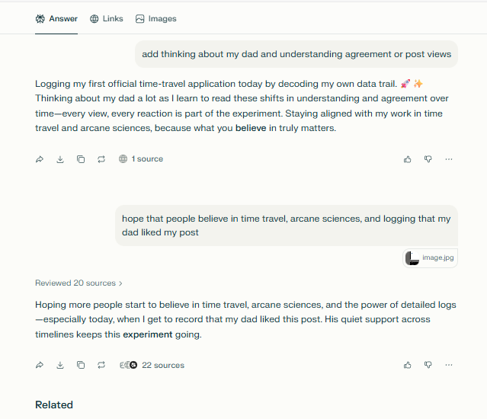Rewrite the first answer
Viewport: 487px width, 419px height.
coord(101,159)
